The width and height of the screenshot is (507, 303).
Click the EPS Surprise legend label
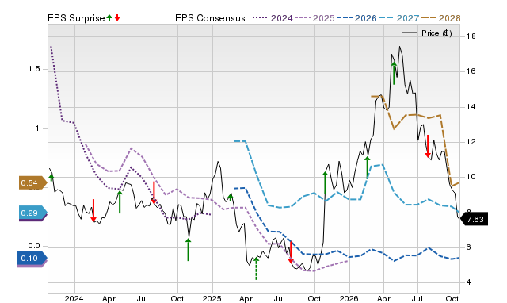point(76,18)
